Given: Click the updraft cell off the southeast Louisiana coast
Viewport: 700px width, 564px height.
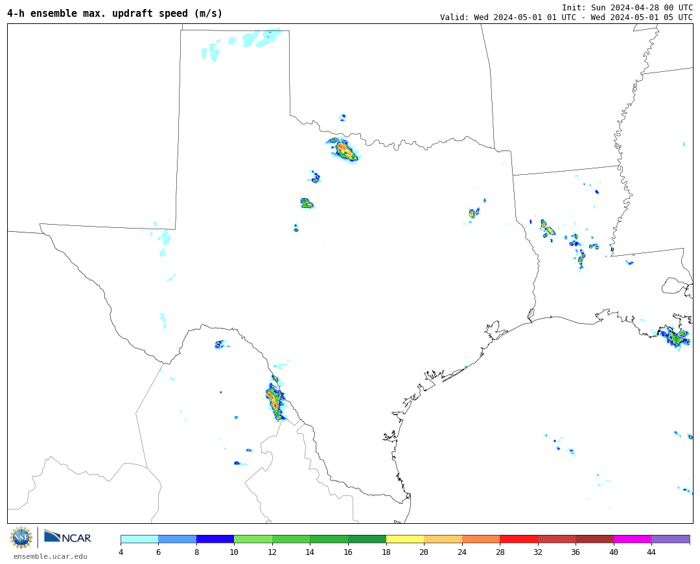Looking at the screenshot, I should 675,337.
